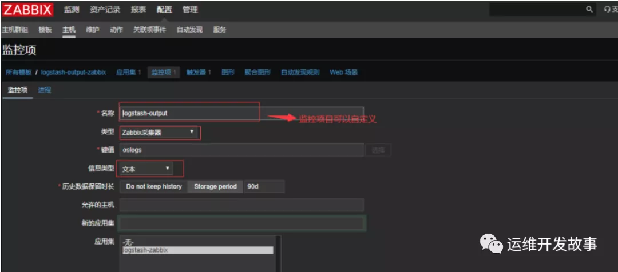Switch to the 进程 tab
618x272 pixels.
coord(45,90)
